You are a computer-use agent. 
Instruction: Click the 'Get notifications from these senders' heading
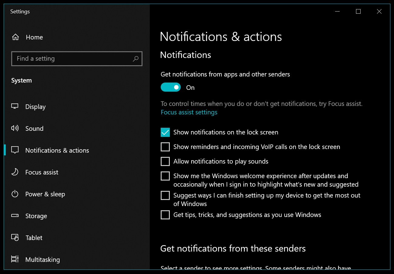pyautogui.click(x=233, y=249)
